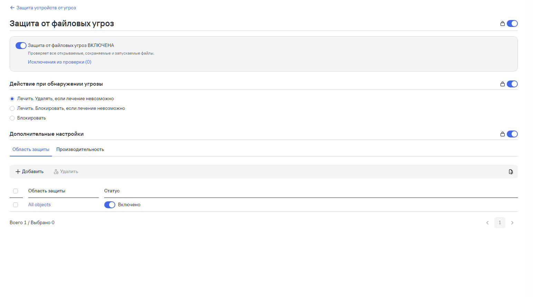
Task: Check the All objects row checkbox
Action: point(16,205)
